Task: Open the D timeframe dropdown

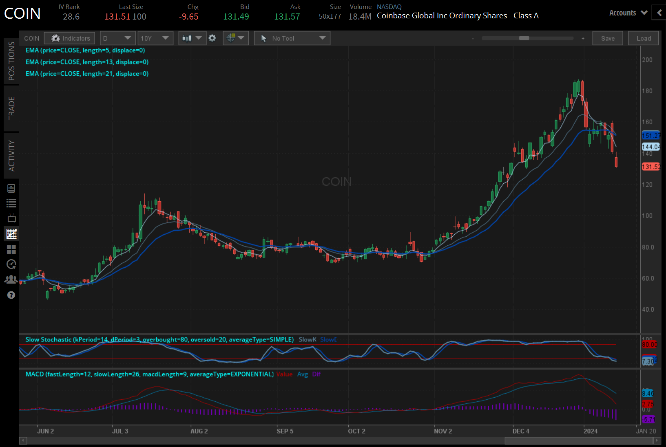Action: [x=117, y=38]
